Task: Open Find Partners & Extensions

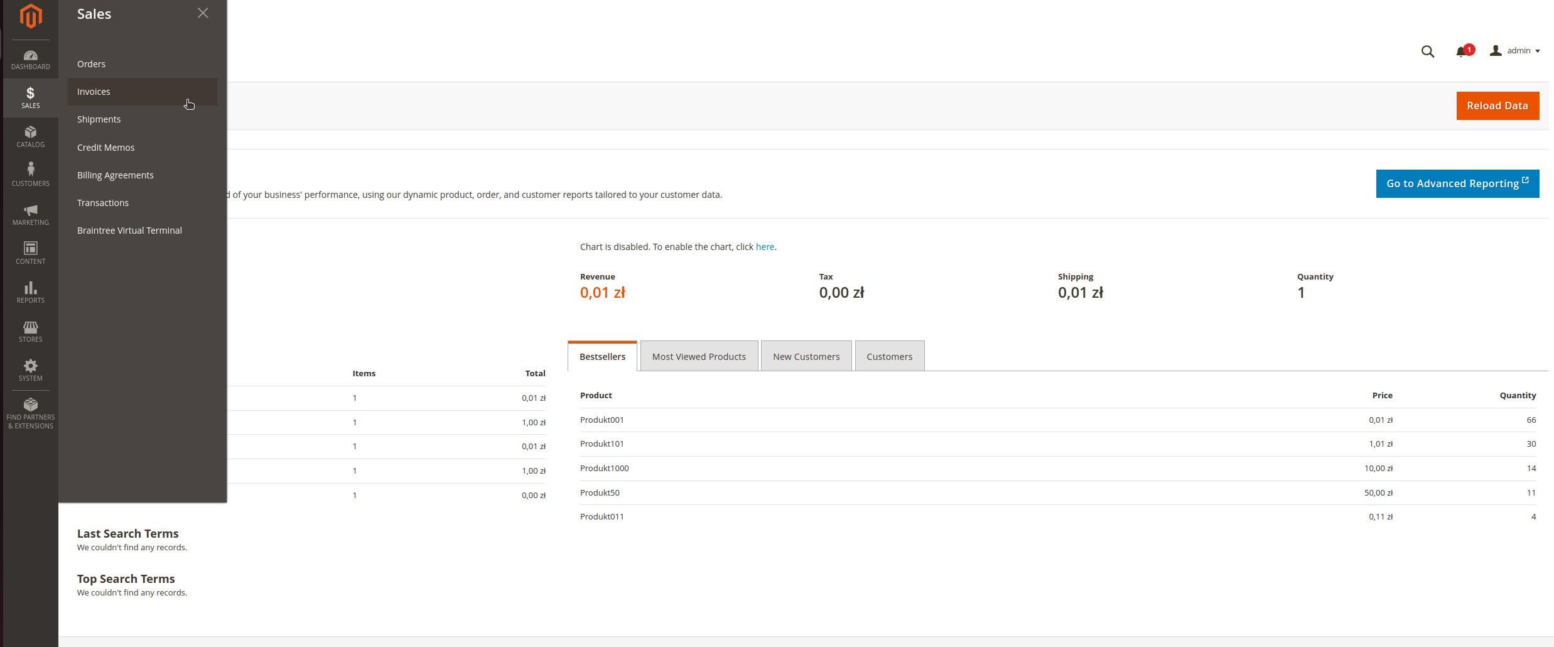Action: (x=30, y=413)
